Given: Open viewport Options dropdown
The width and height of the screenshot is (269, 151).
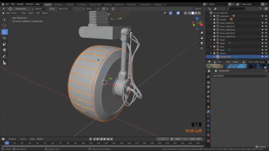Looking at the screenshot, I should coord(199,9).
